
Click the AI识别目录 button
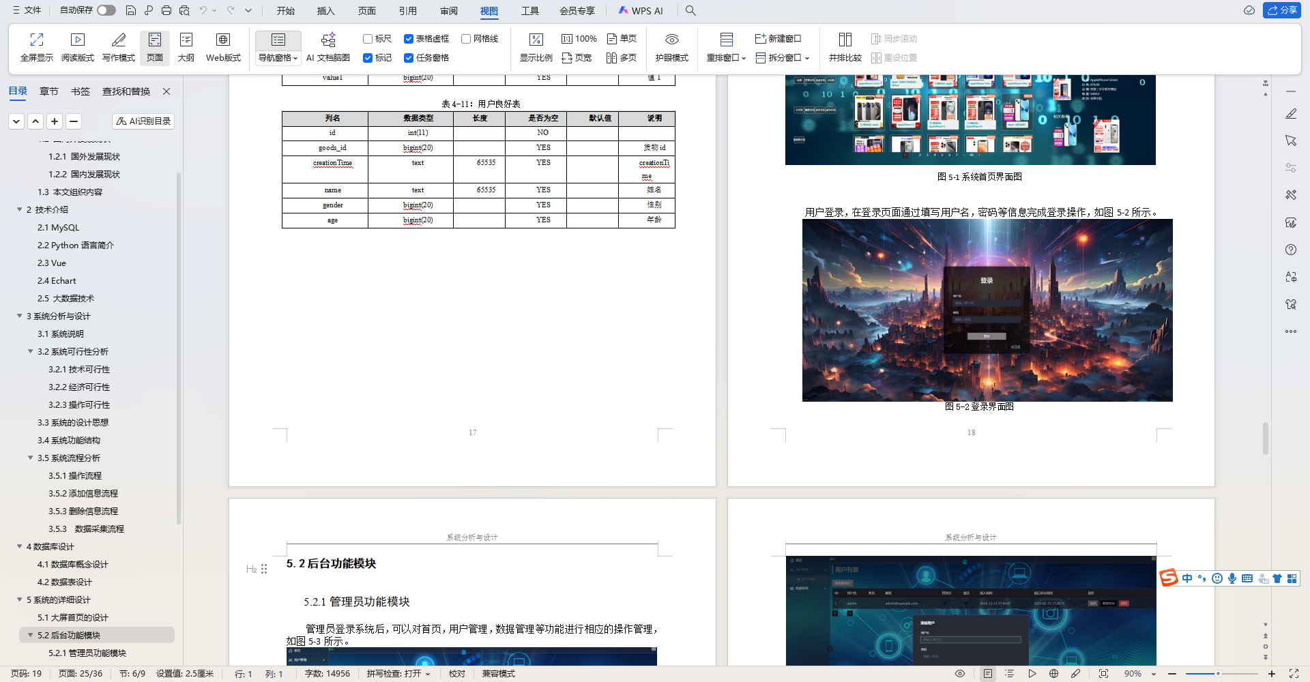click(x=143, y=121)
